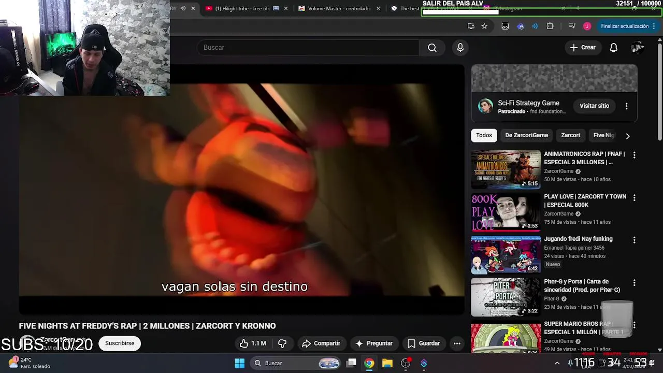The width and height of the screenshot is (663, 373).
Task: Mute the tab via speaker icon on first tab
Action: (x=183, y=8)
